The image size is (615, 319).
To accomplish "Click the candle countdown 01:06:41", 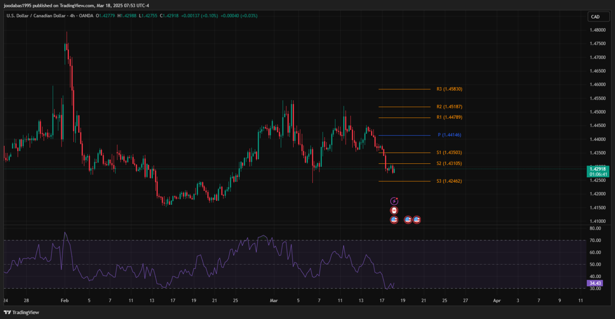I will coord(598,174).
